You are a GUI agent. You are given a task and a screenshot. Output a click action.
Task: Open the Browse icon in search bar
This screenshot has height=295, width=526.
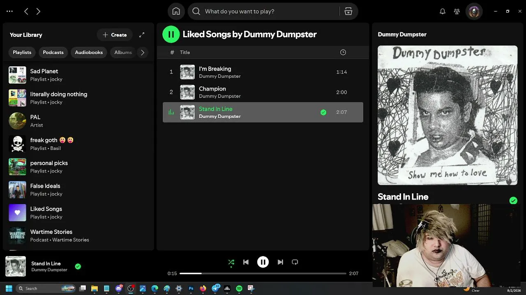pyautogui.click(x=348, y=11)
